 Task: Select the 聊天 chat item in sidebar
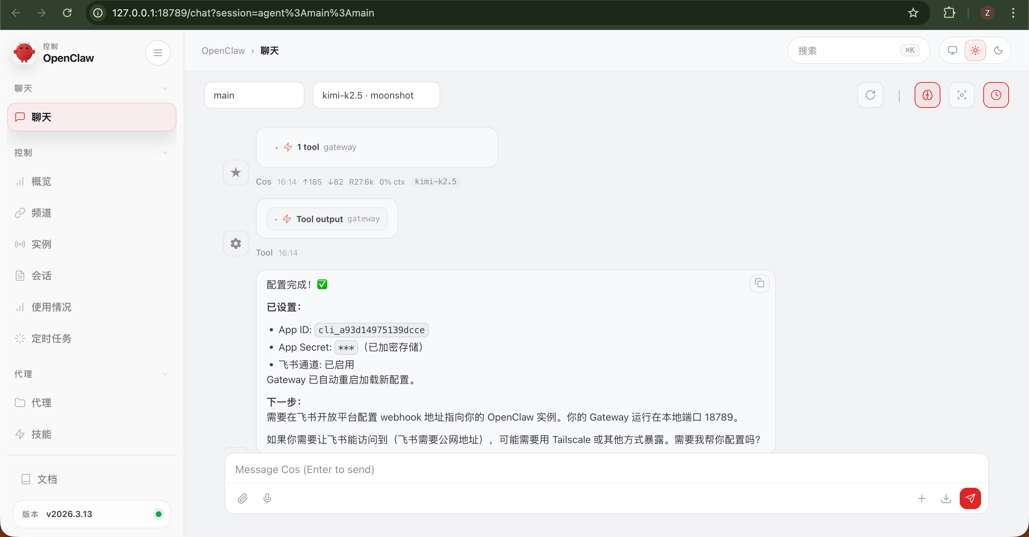click(x=91, y=117)
